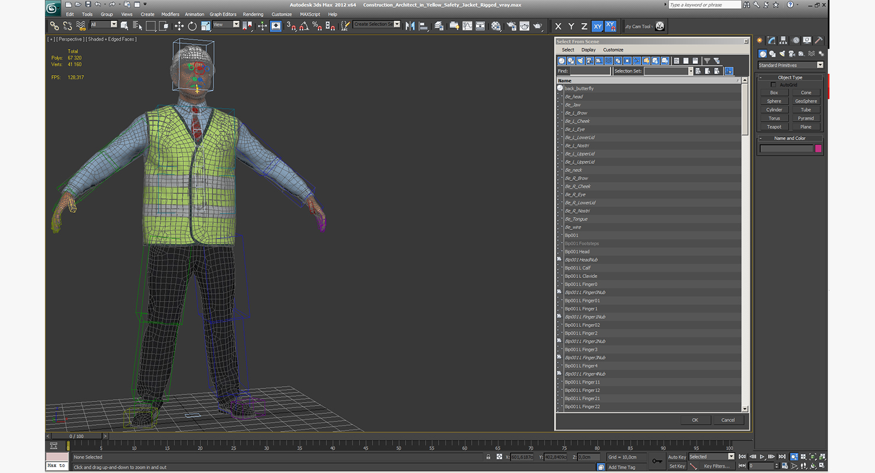Click the Mirror tool icon
875x473 pixels.
(410, 26)
